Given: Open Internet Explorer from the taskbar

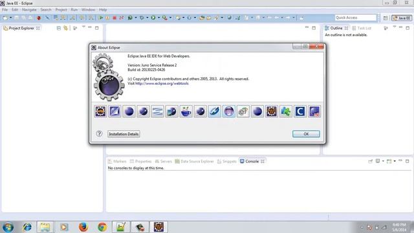Looking at the screenshot, I should click(27, 227).
